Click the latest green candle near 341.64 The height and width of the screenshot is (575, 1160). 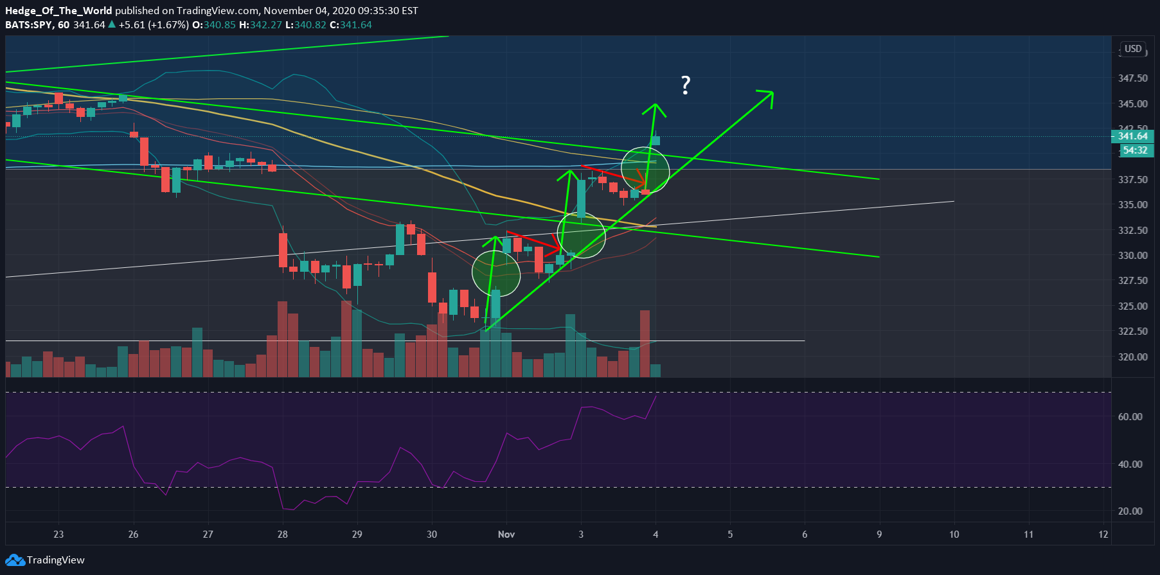[x=656, y=140]
